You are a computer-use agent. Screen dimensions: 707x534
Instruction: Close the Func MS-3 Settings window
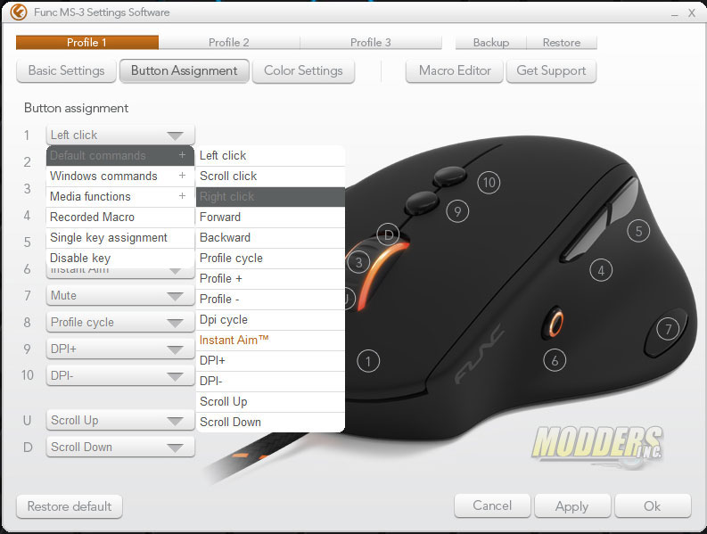point(692,13)
